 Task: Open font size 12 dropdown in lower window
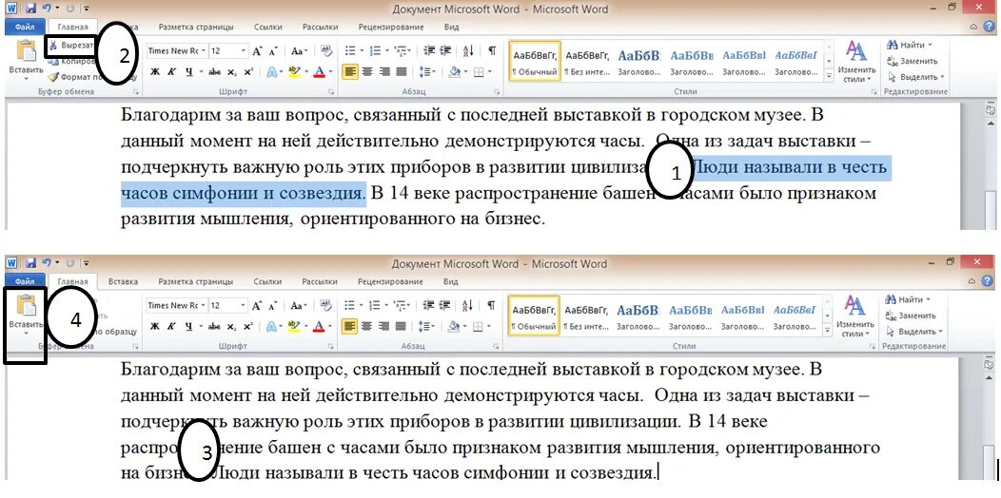point(244,305)
